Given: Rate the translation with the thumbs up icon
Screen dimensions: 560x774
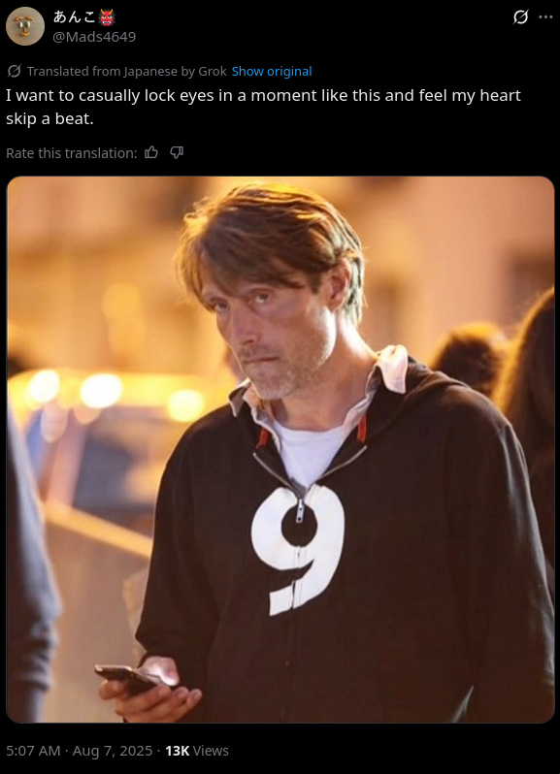Looking at the screenshot, I should pos(151,153).
